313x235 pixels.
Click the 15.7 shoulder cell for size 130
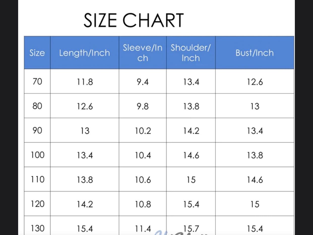(191, 228)
